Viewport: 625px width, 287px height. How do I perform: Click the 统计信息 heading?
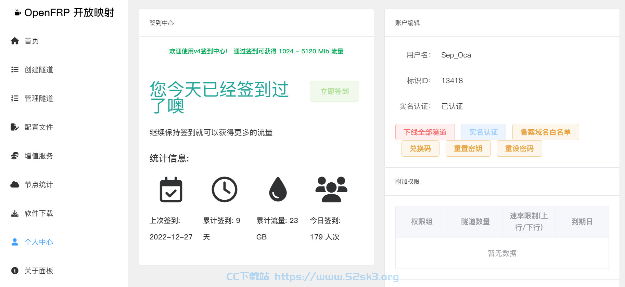169,158
